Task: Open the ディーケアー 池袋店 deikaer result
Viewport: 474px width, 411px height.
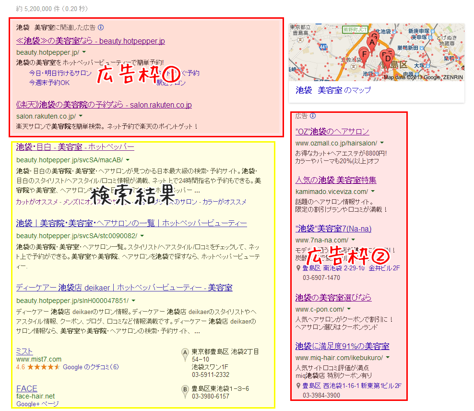Action: 124,287
